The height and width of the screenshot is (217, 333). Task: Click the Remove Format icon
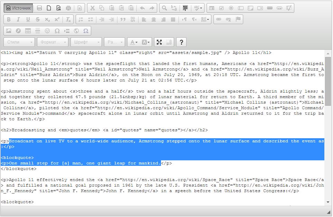click(68, 19)
